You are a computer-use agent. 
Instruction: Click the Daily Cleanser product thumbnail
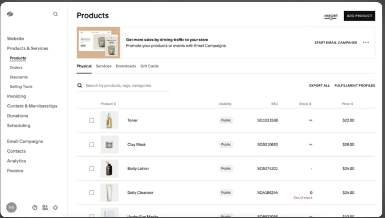[110, 193]
